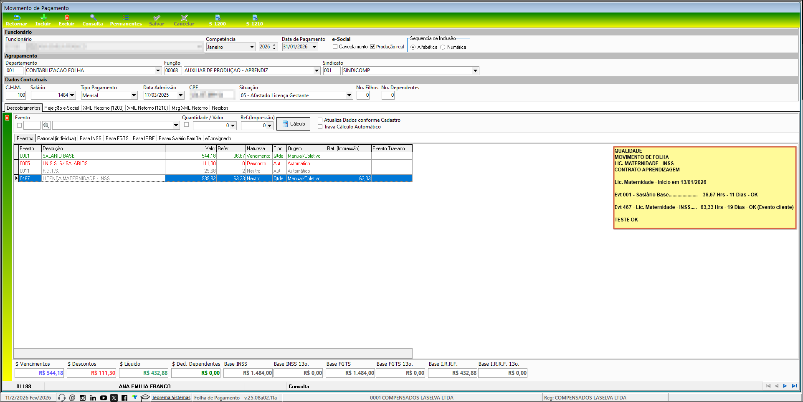The height and width of the screenshot is (402, 803).
Task: Enable the Cancelamento checkbox
Action: 335,47
